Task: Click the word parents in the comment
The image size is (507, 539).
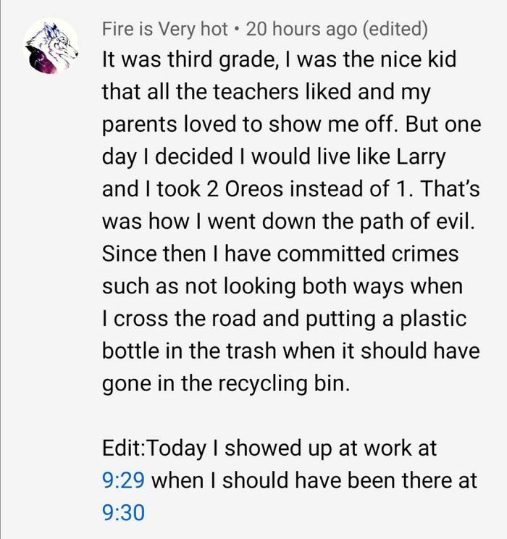Action: coord(139,125)
